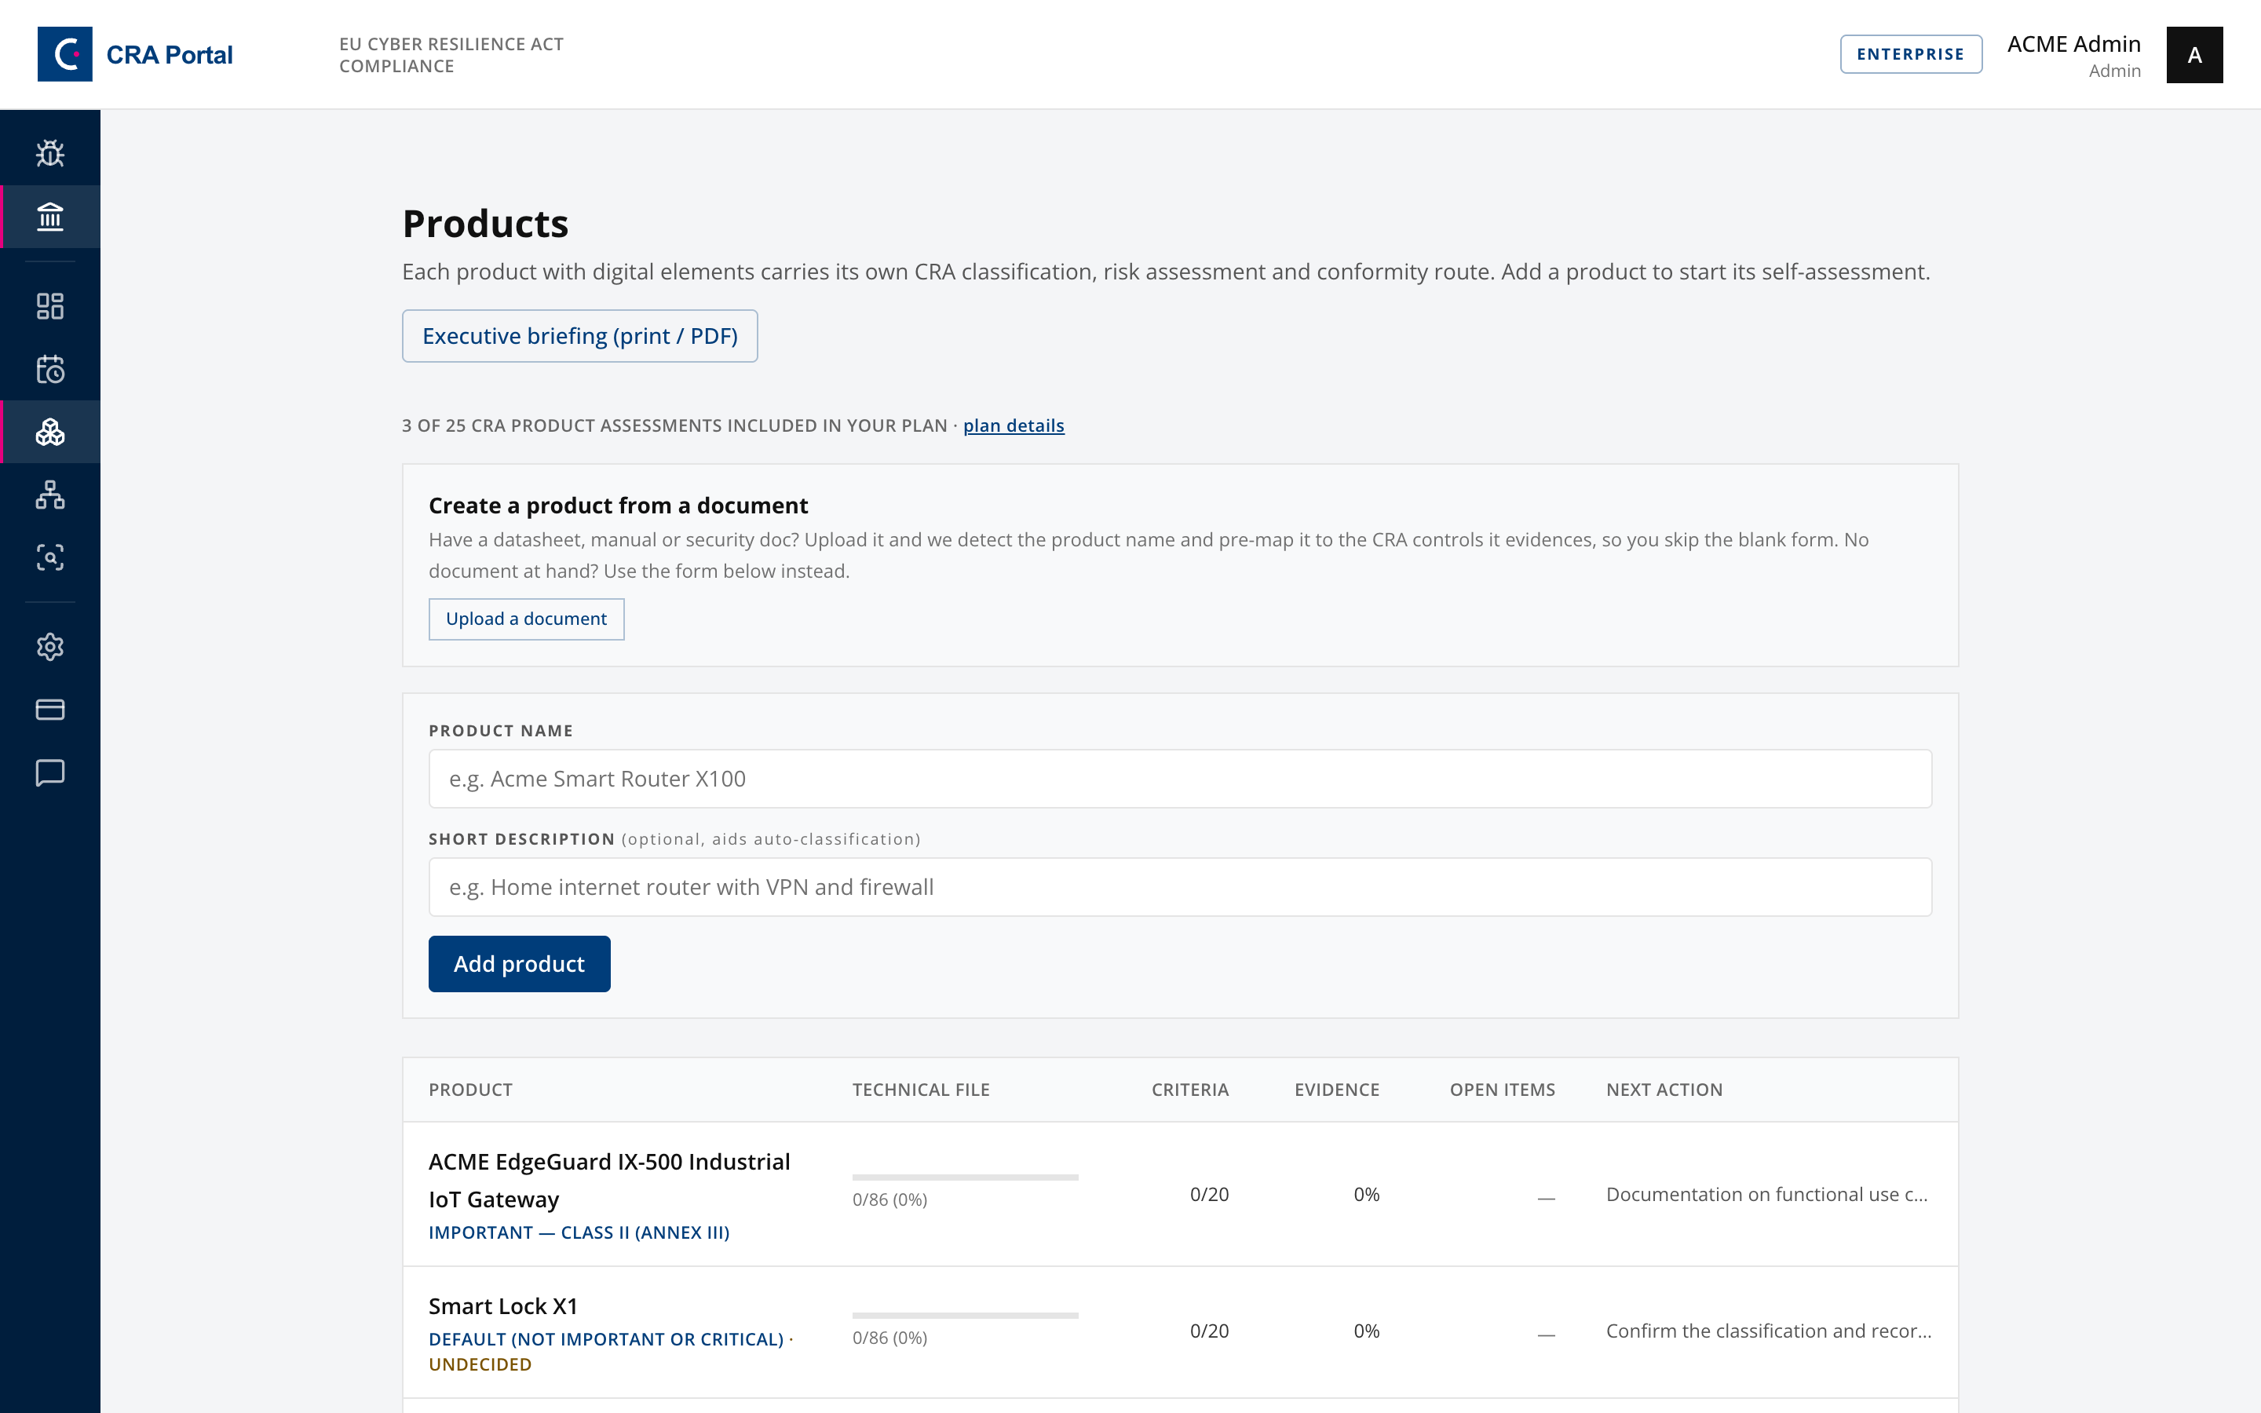Select the products cubes sidebar icon
The height and width of the screenshot is (1413, 2261).
coord(49,432)
